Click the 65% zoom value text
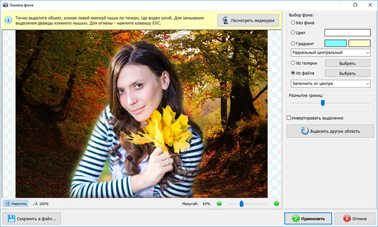Screen dimensions: 378x227 pyautogui.click(x=206, y=204)
